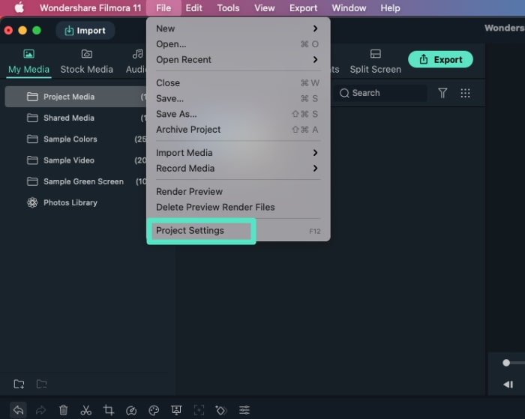Image resolution: width=525 pixels, height=419 pixels.
Task: Open the Export menu in menu bar
Action: (303, 7)
